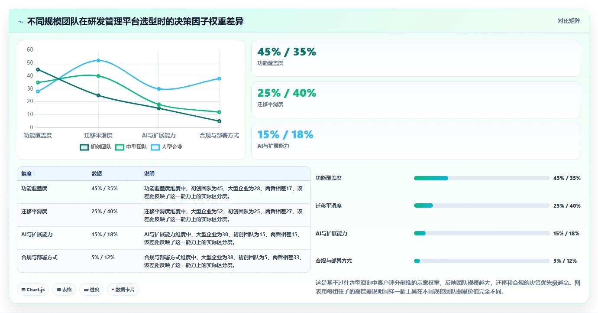The height and width of the screenshot is (313, 598).
Task: Click the 表格 tag button
Action: tap(64, 290)
